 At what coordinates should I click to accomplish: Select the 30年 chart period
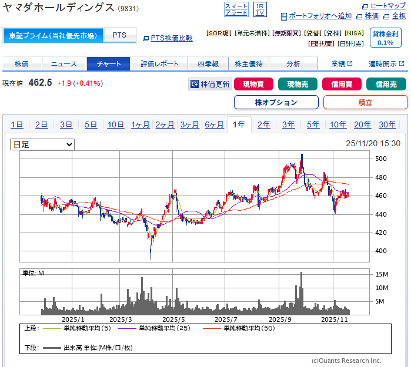tap(387, 124)
